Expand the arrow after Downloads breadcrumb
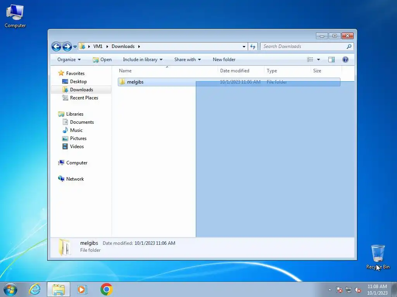The width and height of the screenshot is (397, 297). click(x=139, y=46)
